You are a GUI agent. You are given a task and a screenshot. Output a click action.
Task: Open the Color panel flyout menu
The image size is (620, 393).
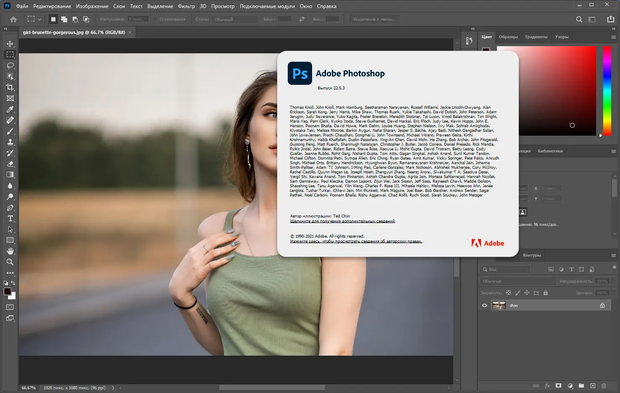pos(614,37)
